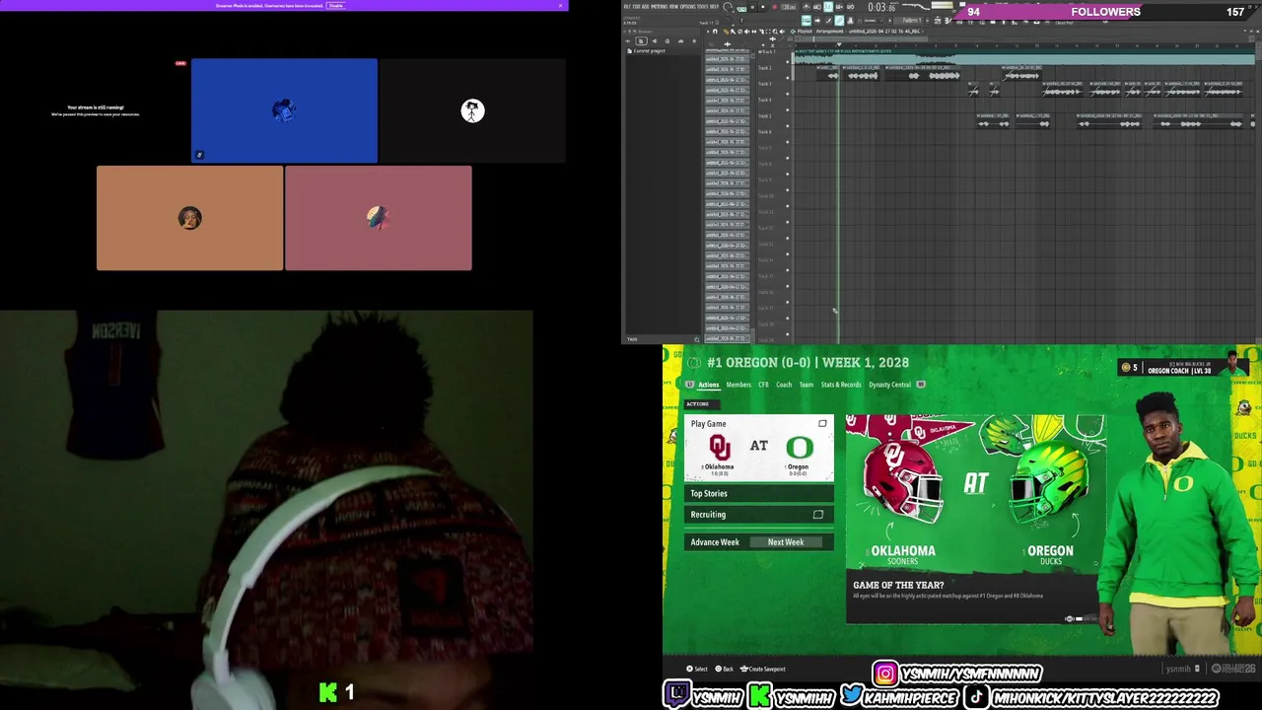The width and height of the screenshot is (1262, 710).
Task: Select the blue participant video tile
Action: click(x=284, y=110)
